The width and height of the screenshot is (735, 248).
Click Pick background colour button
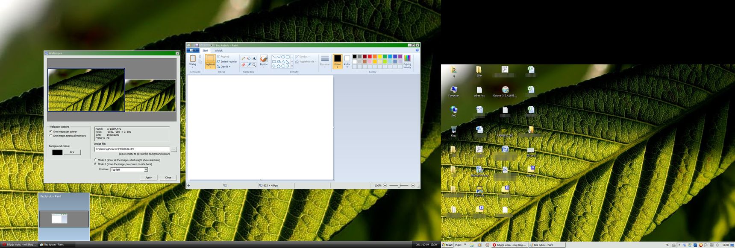point(72,152)
